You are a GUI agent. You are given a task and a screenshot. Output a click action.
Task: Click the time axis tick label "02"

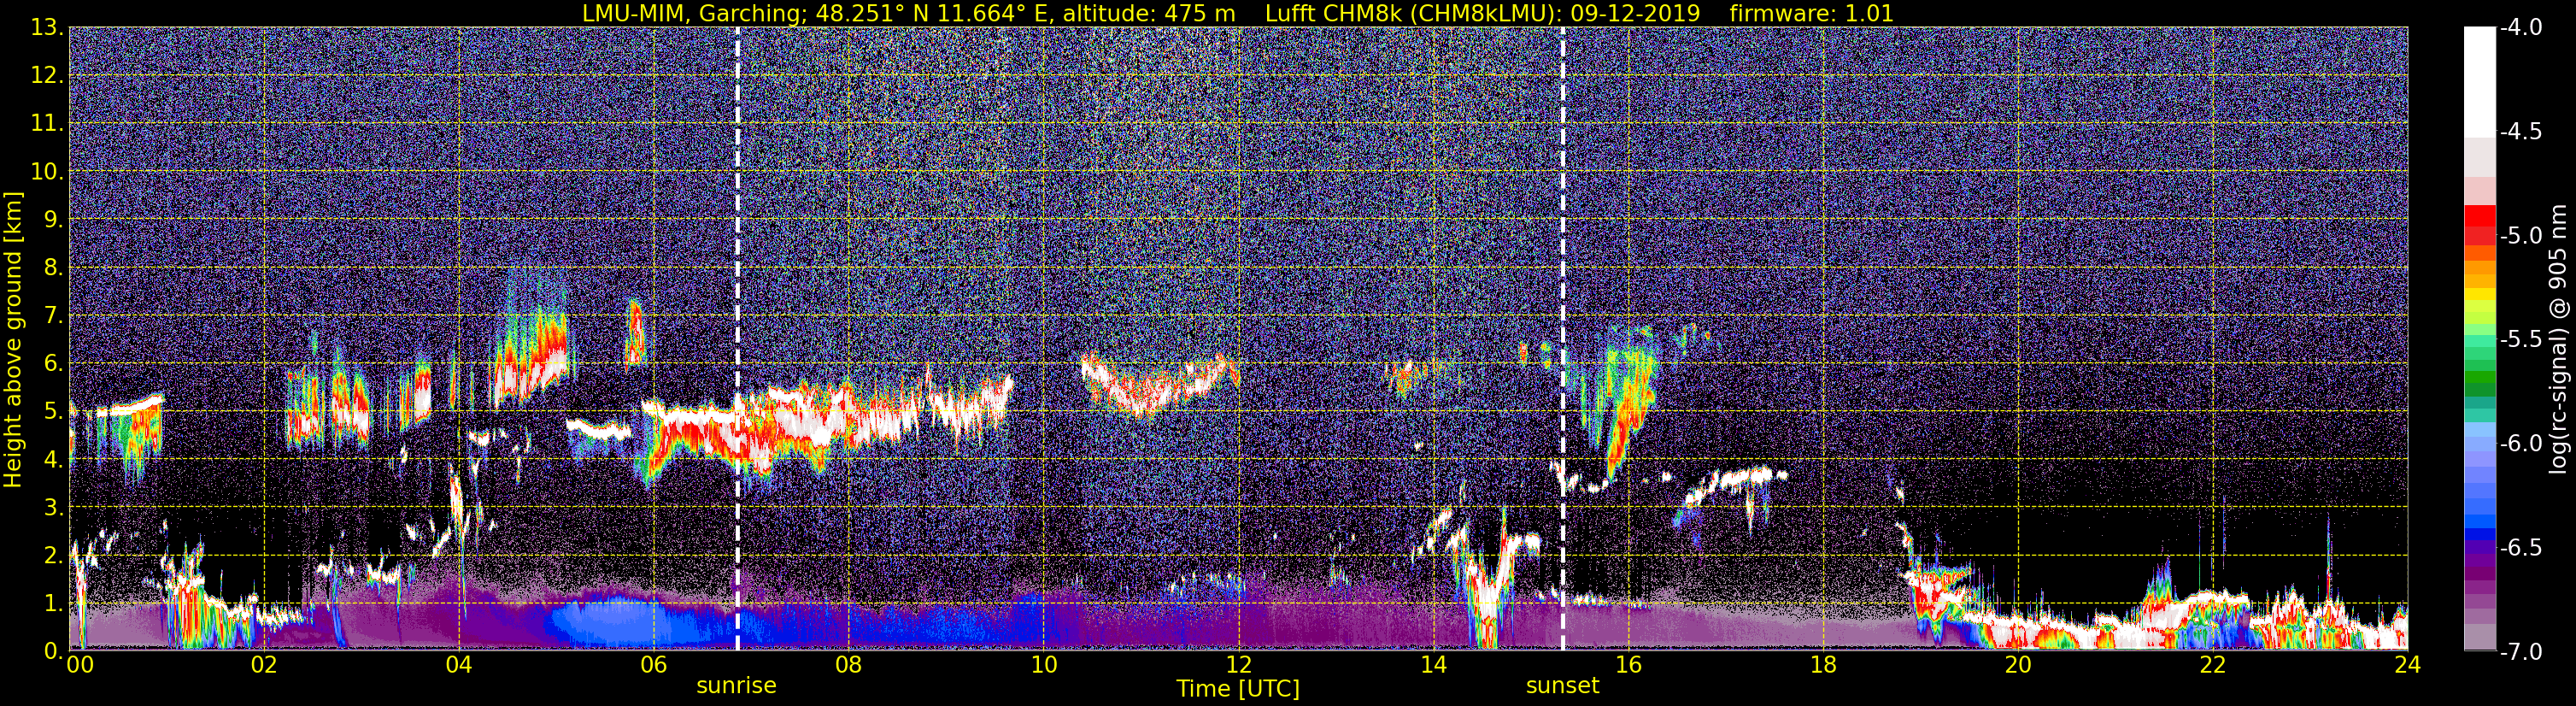click(x=263, y=665)
